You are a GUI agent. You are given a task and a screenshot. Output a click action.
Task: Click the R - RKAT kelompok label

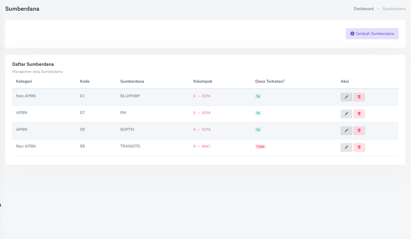click(202, 146)
